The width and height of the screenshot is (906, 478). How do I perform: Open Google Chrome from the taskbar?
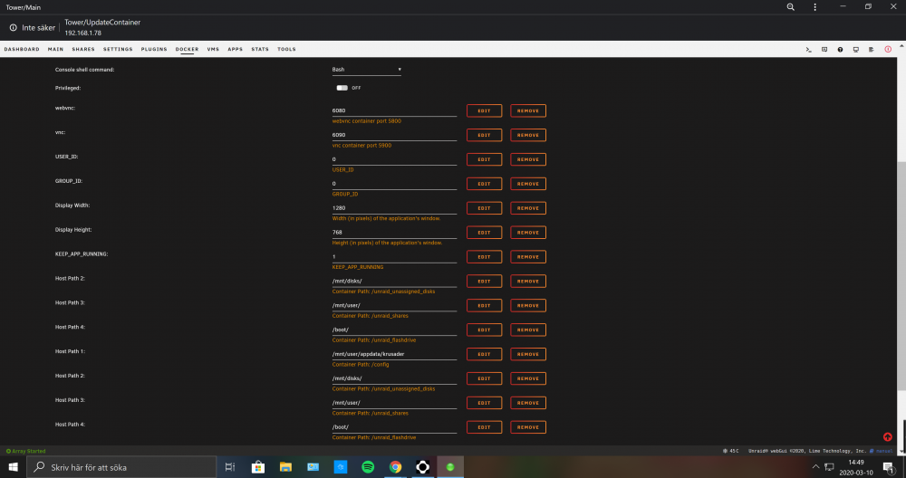395,467
